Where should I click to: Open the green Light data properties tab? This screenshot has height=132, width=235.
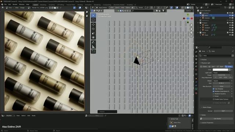[x=196, y=89]
